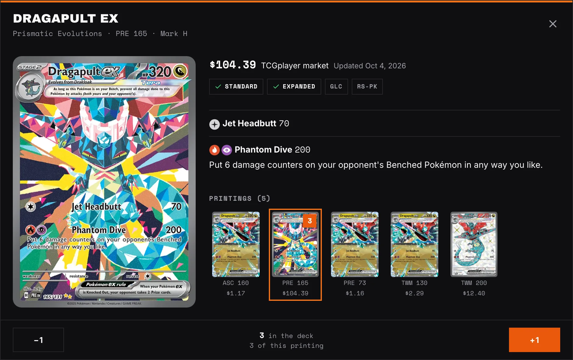This screenshot has height=360, width=573.
Task: Click the colorless energy icon beside Jet Headbutt
Action: coord(215,124)
